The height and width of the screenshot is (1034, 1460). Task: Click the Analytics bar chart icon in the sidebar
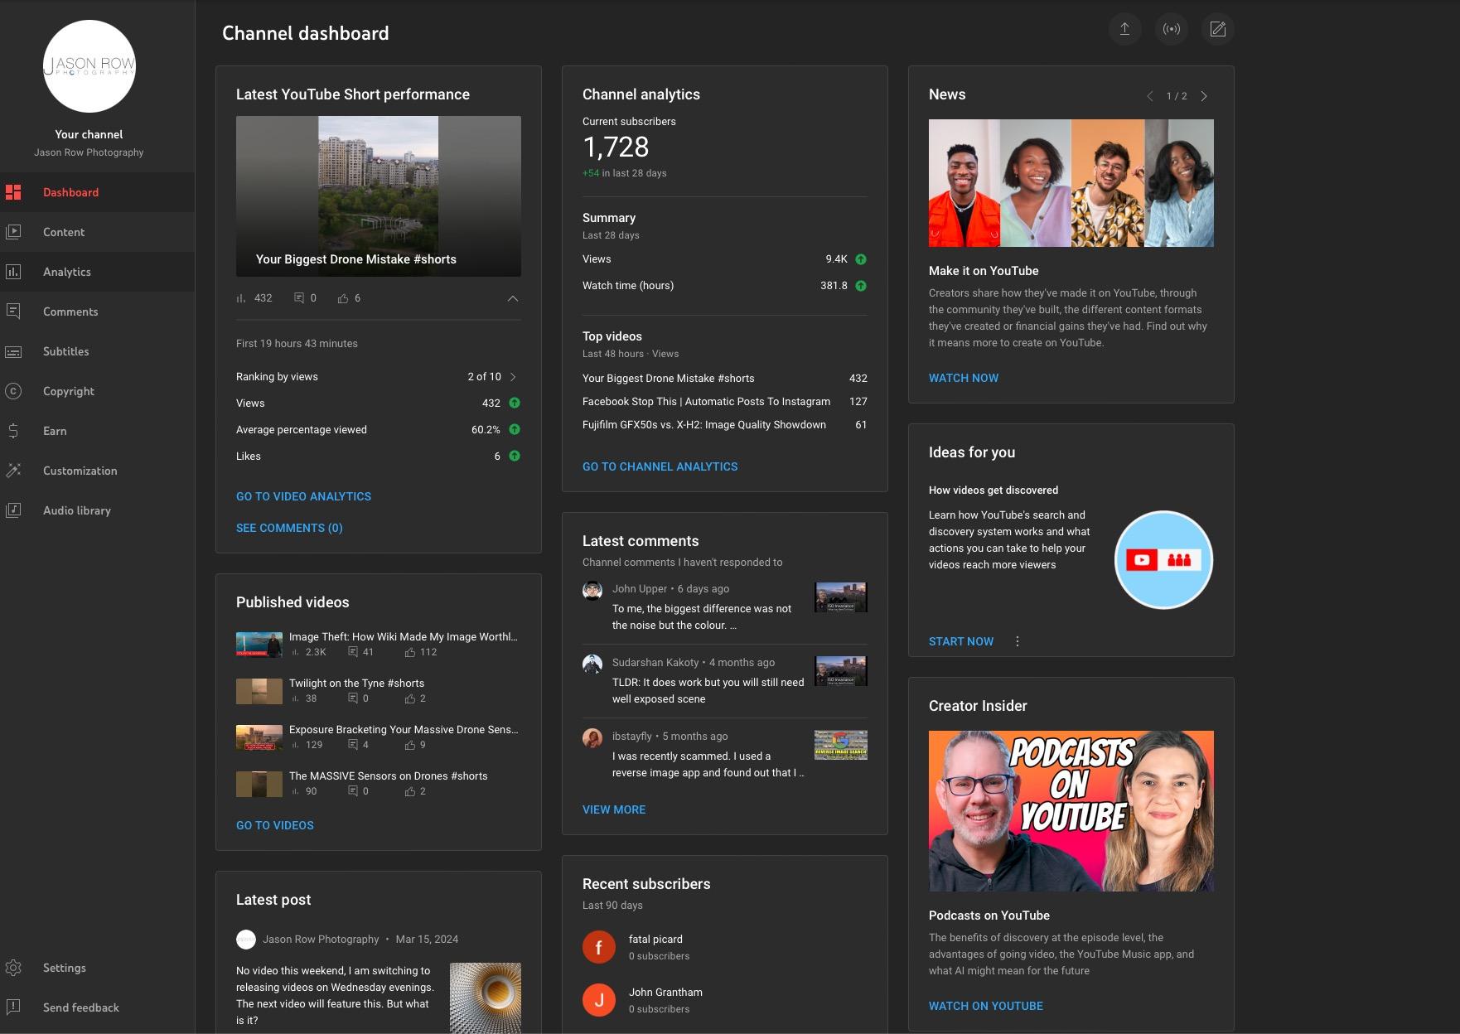(13, 272)
